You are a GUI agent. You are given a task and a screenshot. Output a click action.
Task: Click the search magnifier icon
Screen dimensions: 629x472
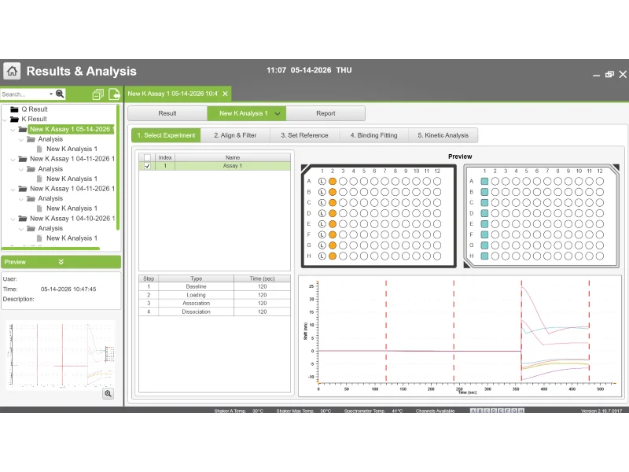(x=60, y=94)
